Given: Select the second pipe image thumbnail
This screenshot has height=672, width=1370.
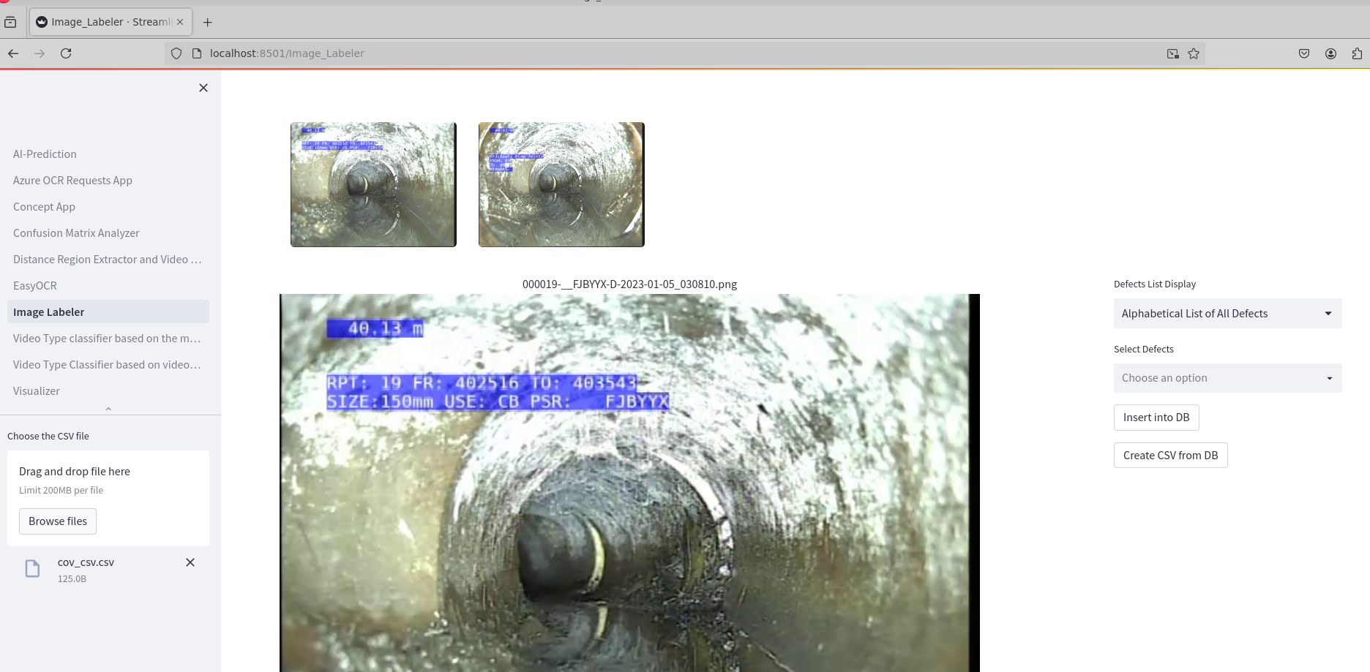Looking at the screenshot, I should [561, 184].
